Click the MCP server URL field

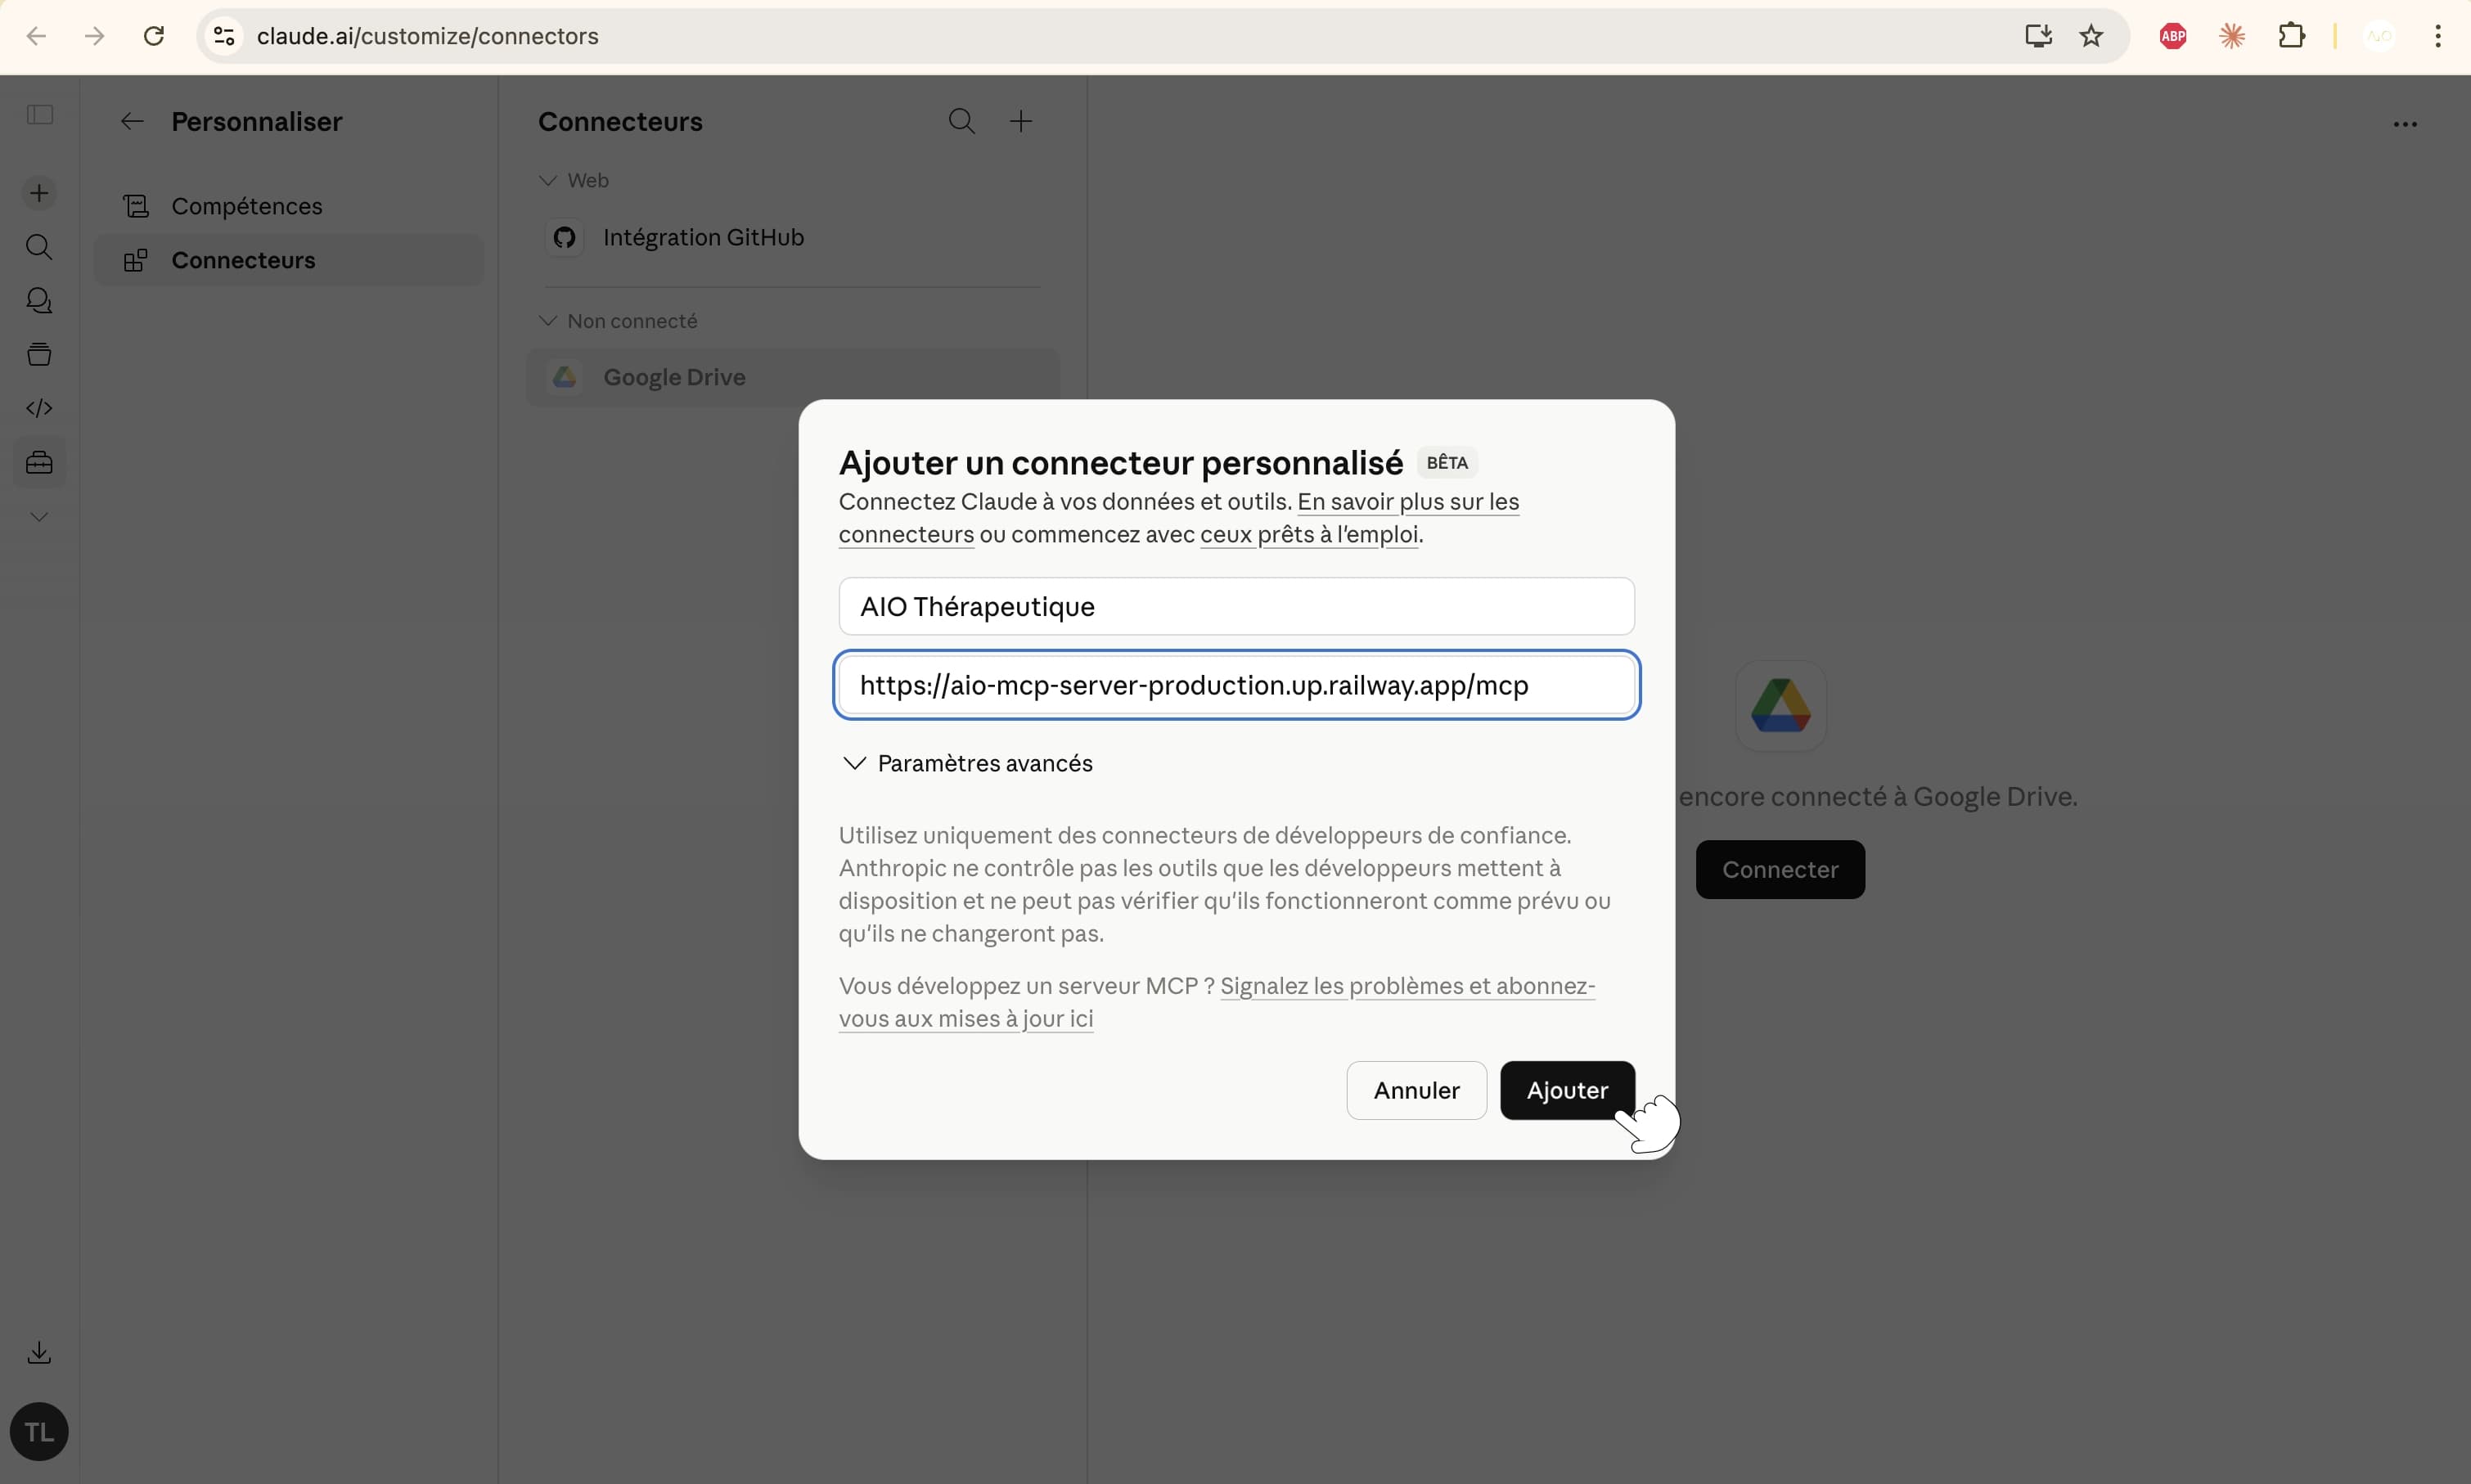coord(1236,685)
